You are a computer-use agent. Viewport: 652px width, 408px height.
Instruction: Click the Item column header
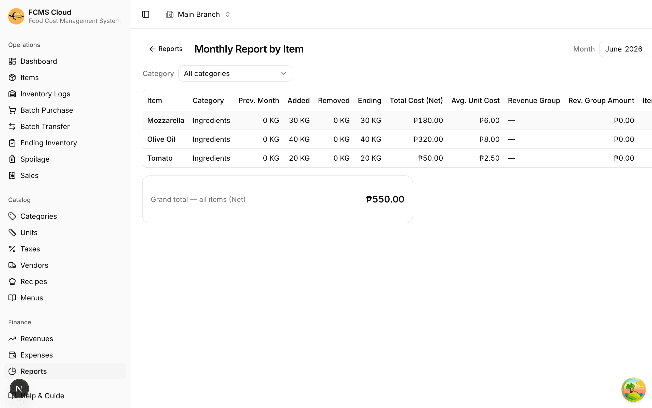coord(154,100)
